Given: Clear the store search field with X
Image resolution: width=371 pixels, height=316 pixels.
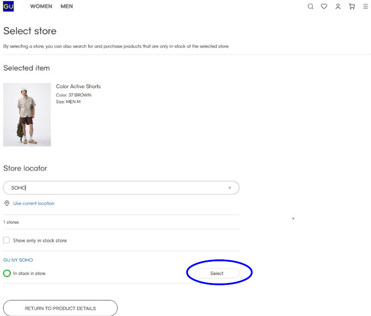Looking at the screenshot, I should (x=229, y=188).
